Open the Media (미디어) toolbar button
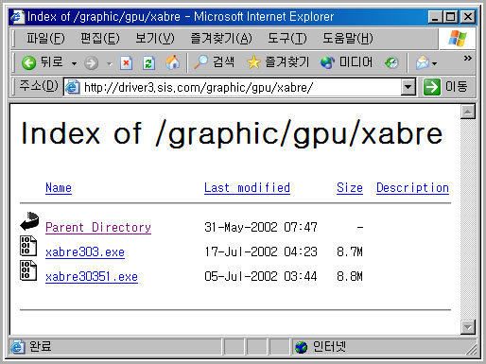 (x=346, y=62)
